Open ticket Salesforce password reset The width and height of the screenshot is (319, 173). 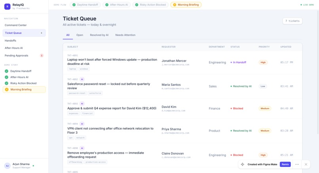(x=108, y=86)
